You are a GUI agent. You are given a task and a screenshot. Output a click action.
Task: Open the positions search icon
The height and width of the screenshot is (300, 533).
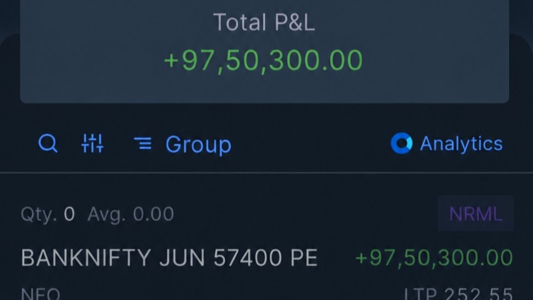48,143
